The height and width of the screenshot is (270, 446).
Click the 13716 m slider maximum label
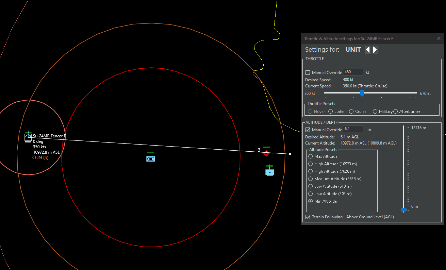[x=419, y=128]
